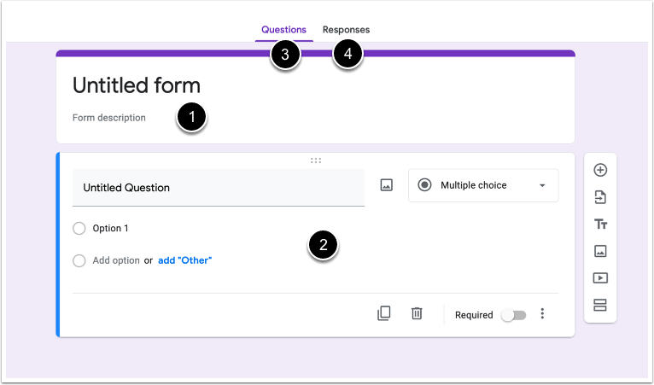
Task: Duplicate the Untitled Question
Action: (383, 313)
